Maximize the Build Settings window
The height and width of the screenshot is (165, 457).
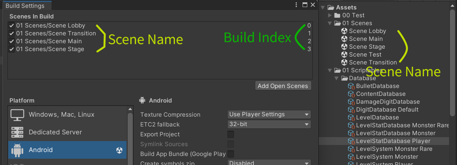point(305,5)
